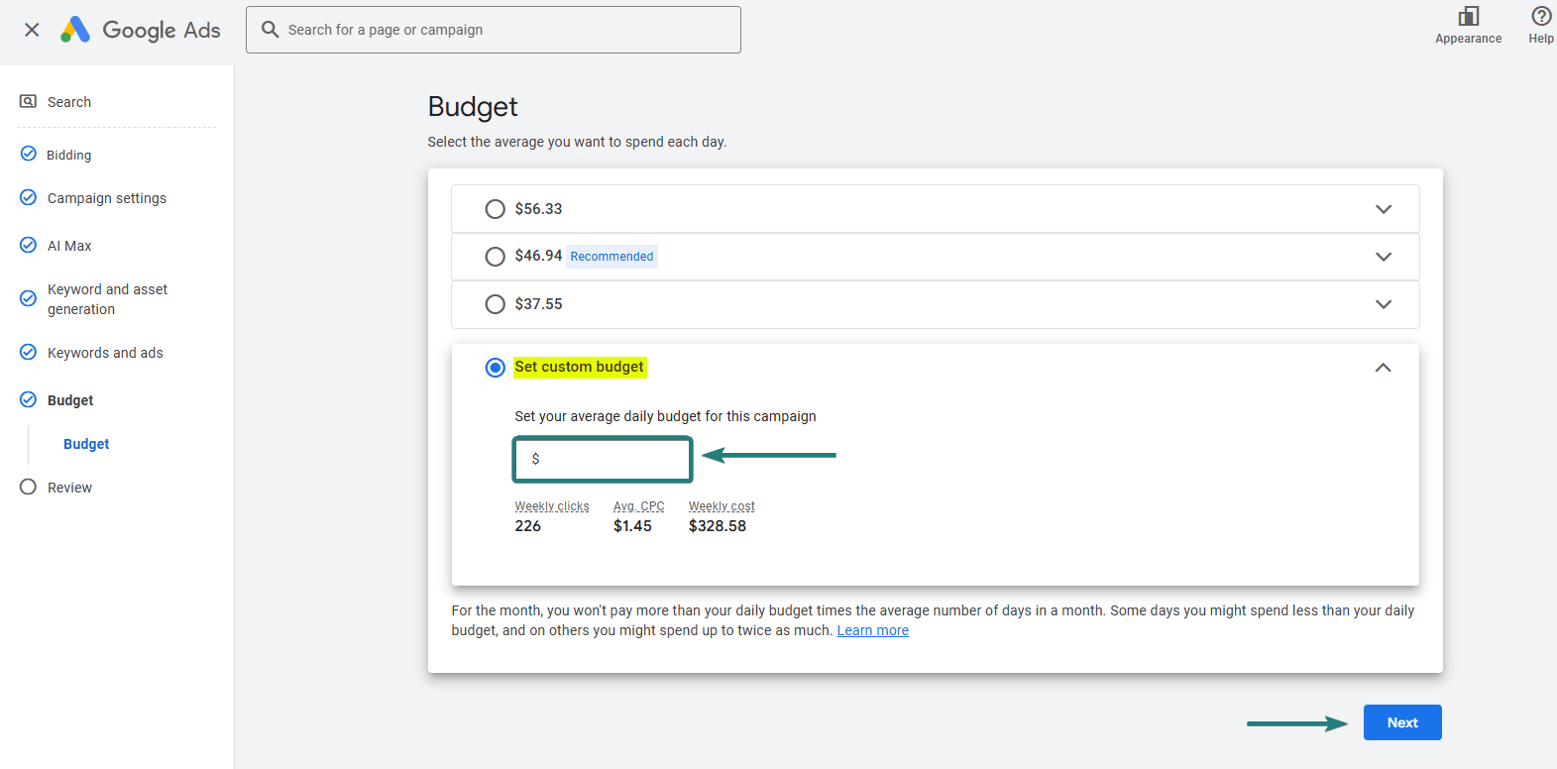Click the Appearance icon in top bar
This screenshot has height=769, width=1557.
click(1468, 17)
